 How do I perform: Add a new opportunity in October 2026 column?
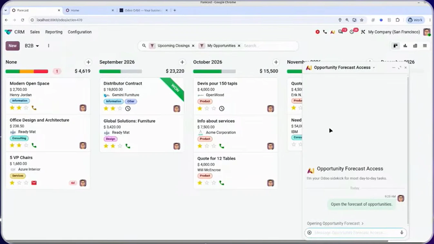(x=276, y=62)
